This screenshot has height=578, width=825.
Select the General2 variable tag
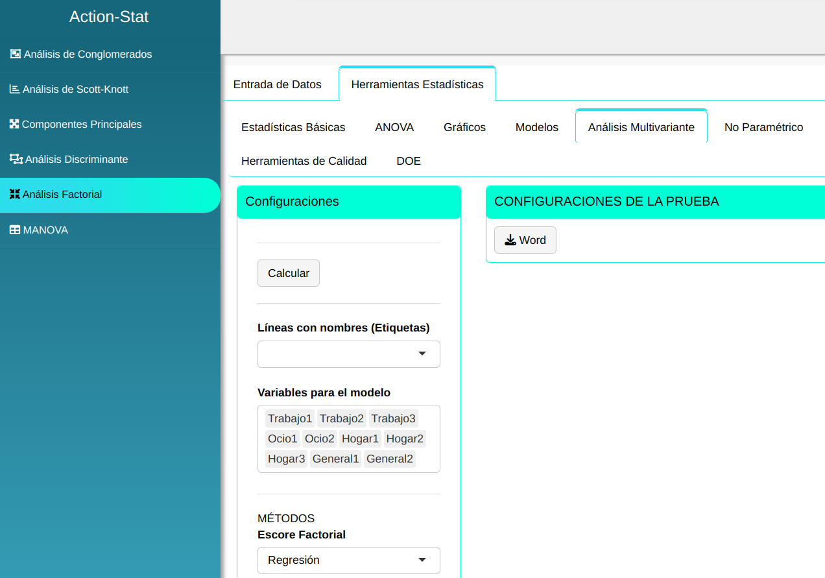click(x=389, y=459)
